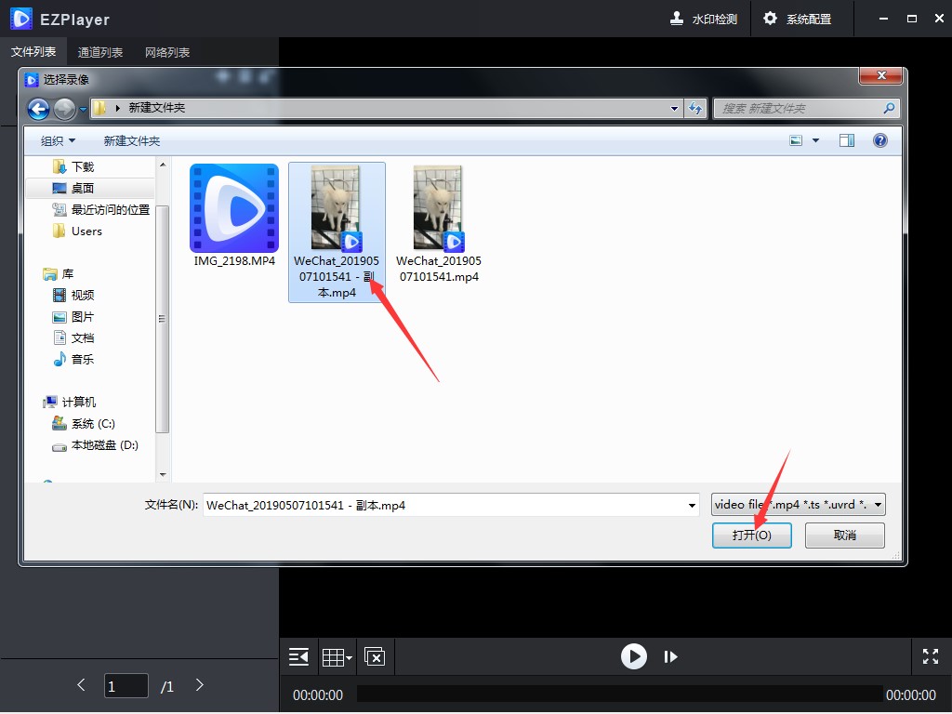Switch to the 网络列表 tab
Viewport: 952px width, 714px height.
click(167, 53)
